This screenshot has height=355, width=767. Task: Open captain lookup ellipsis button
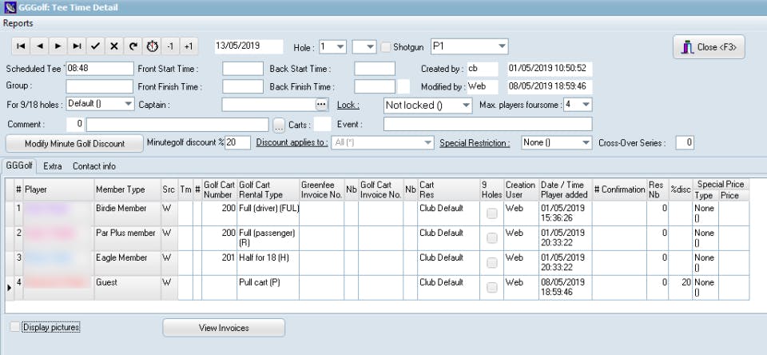pyautogui.click(x=321, y=104)
